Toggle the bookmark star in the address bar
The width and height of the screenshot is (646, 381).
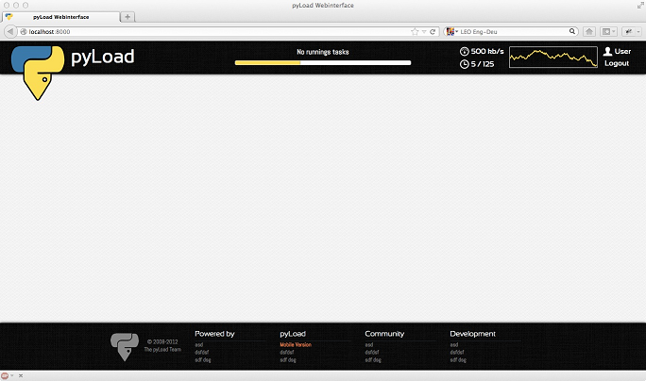pos(415,31)
